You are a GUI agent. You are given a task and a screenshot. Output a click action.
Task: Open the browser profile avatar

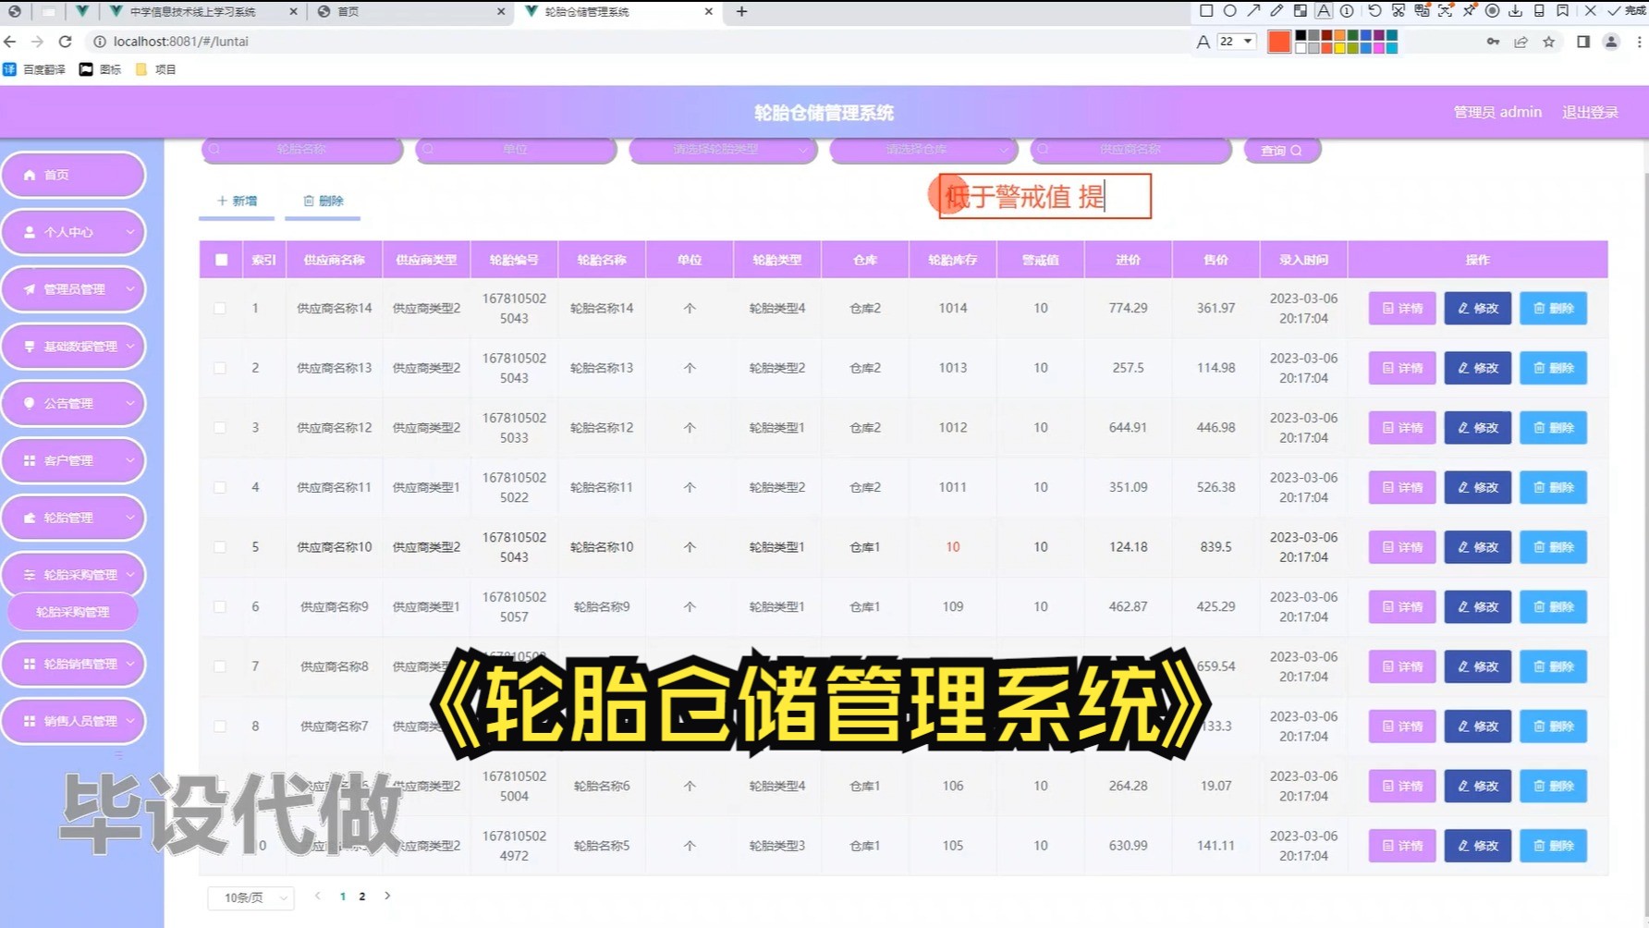(1611, 42)
